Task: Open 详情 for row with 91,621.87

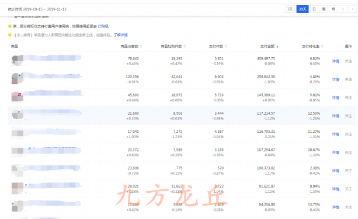Action: (x=335, y=189)
